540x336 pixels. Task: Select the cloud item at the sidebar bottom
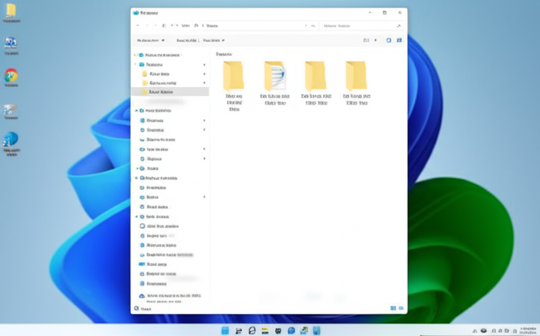pos(142,297)
